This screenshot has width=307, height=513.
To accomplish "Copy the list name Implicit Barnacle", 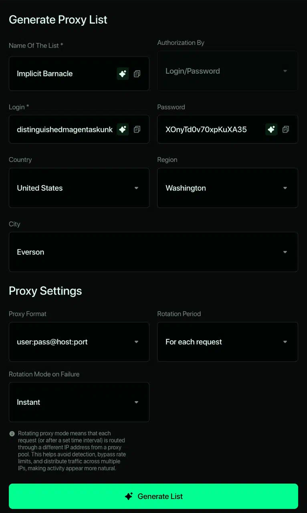I will coord(137,74).
